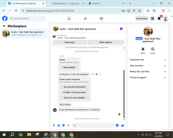Click the browser address bar URL
173x138 pixels.
50,11
